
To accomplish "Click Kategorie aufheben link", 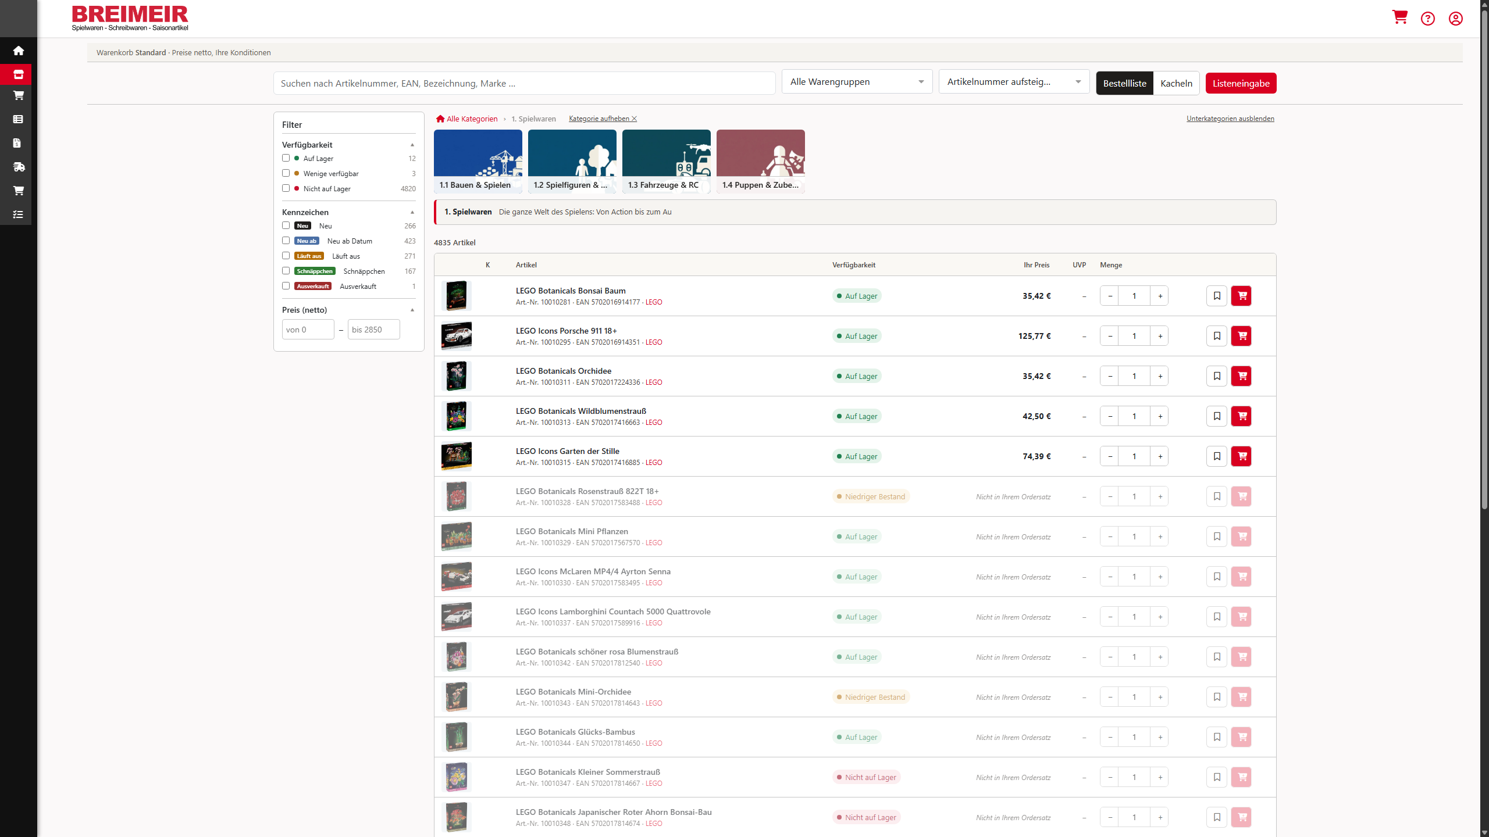I will coord(603,119).
